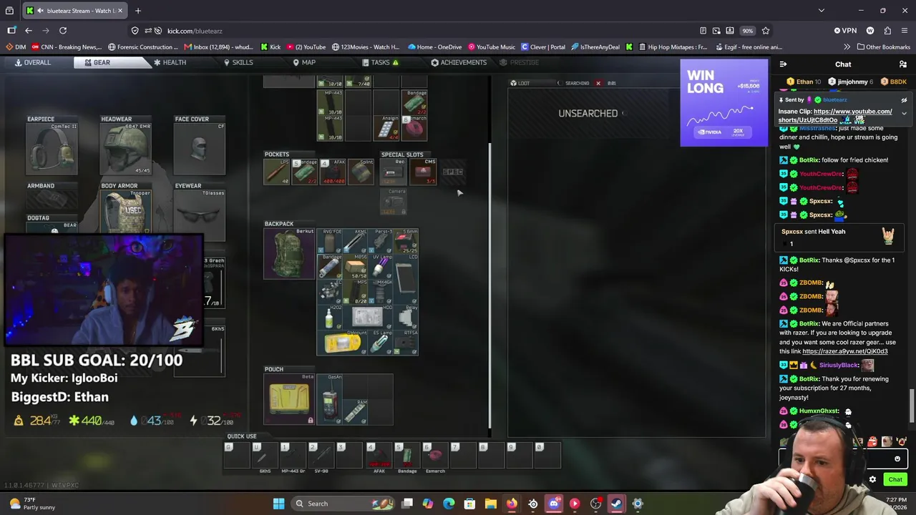Close the Searching indicator X in loot panel
Viewport: 916px width, 515px height.
tap(598, 83)
